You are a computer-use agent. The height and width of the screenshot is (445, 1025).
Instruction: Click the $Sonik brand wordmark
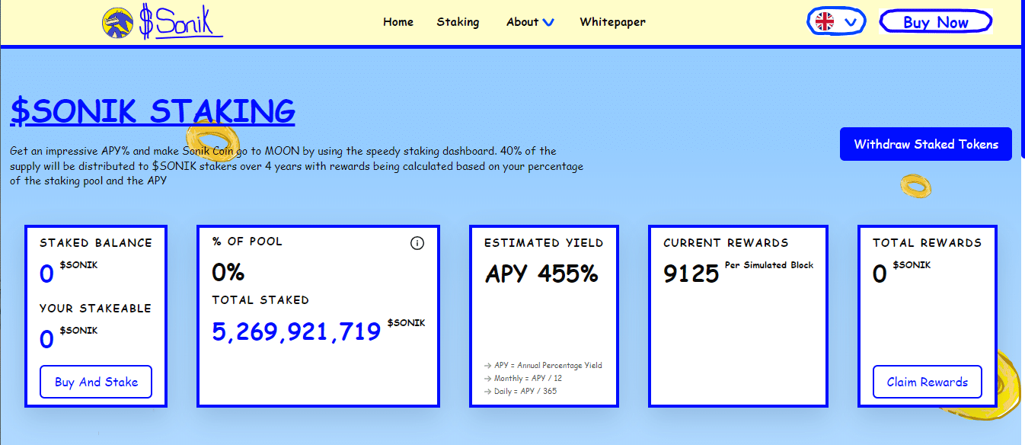pyautogui.click(x=181, y=21)
